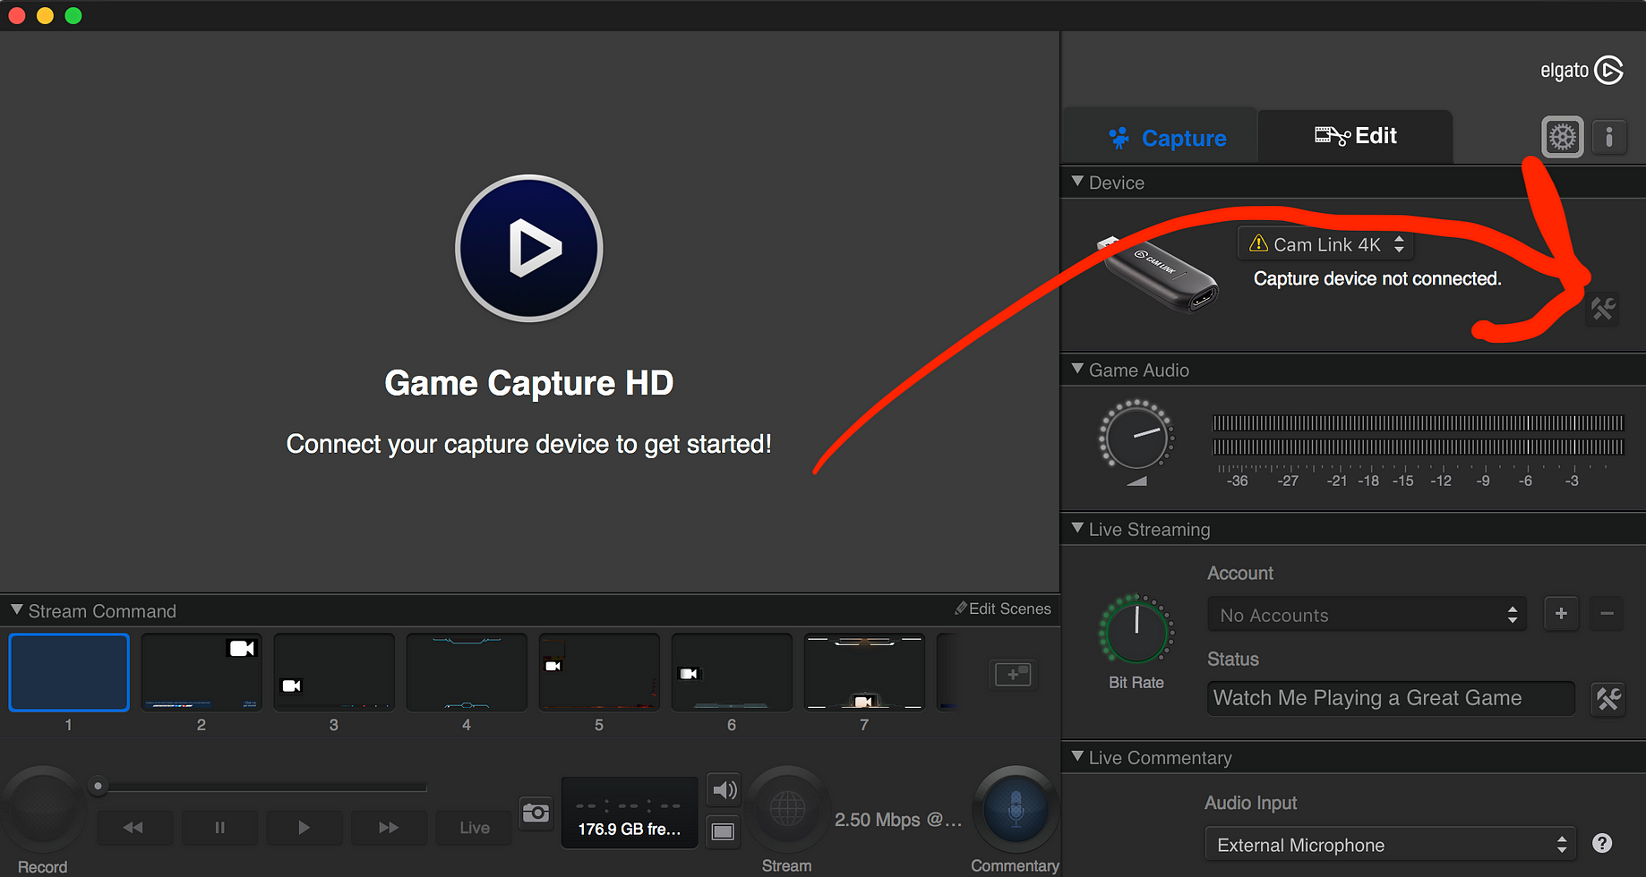Start recording with Record button

pos(43,808)
